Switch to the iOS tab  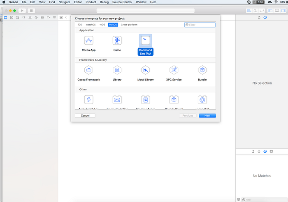[80, 25]
